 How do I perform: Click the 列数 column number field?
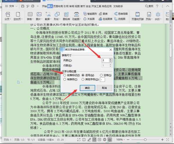(x=106, y=60)
